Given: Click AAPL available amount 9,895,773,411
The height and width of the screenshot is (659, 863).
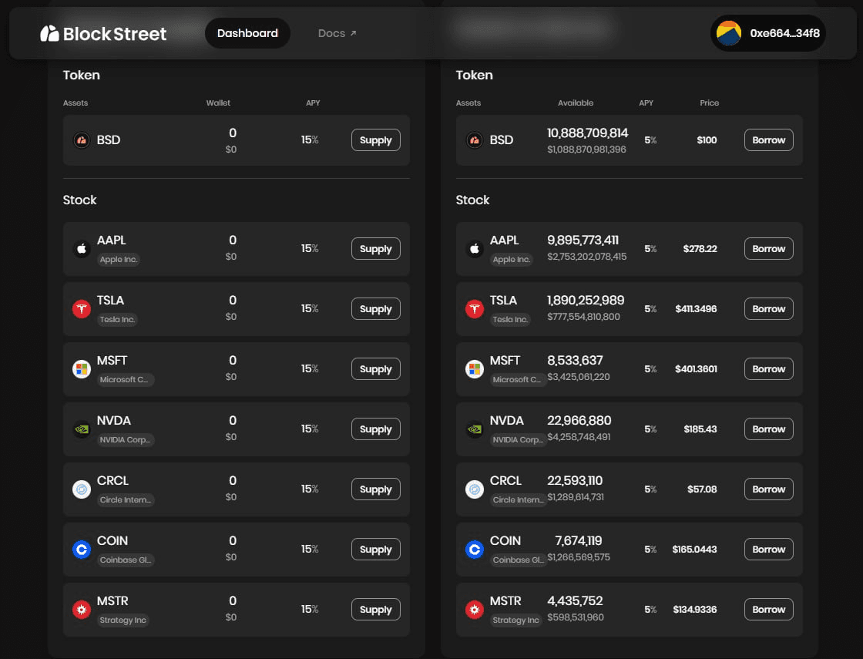Looking at the screenshot, I should click(583, 240).
